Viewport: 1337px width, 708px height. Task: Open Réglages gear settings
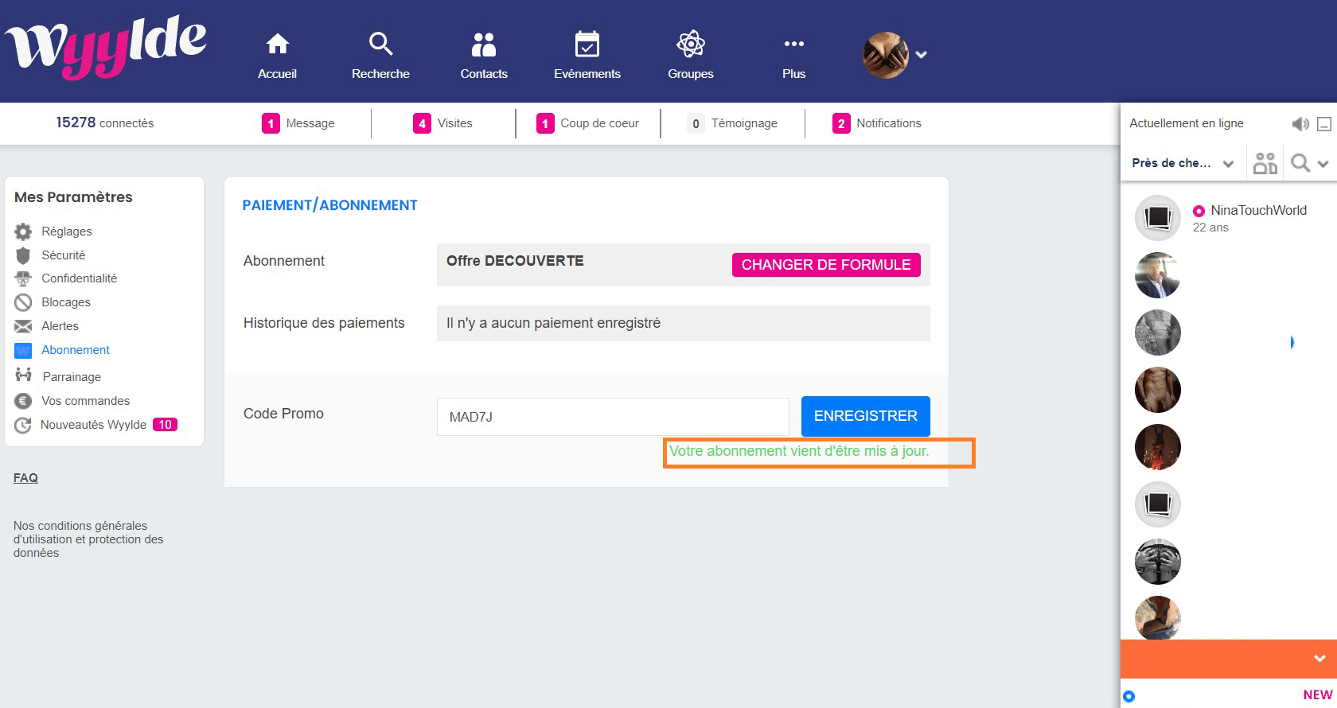pos(53,231)
